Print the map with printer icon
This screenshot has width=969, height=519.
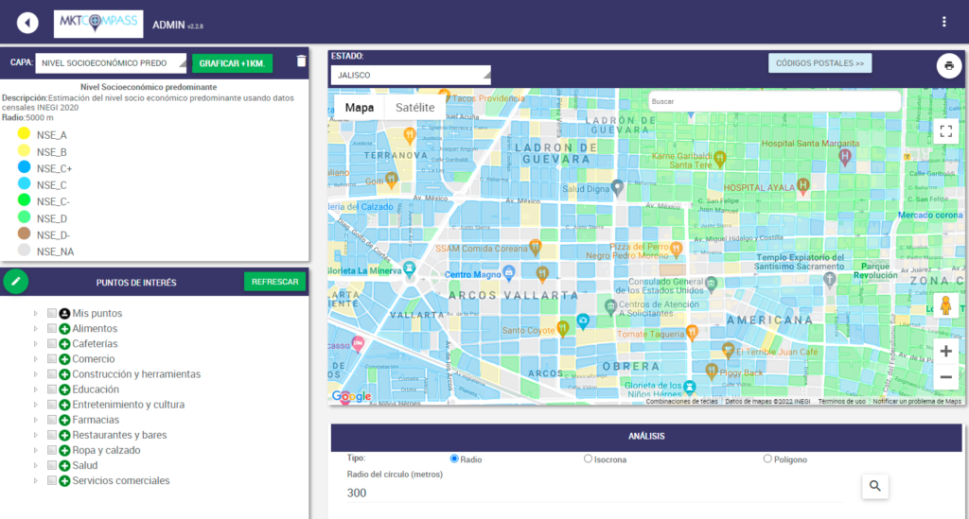948,65
